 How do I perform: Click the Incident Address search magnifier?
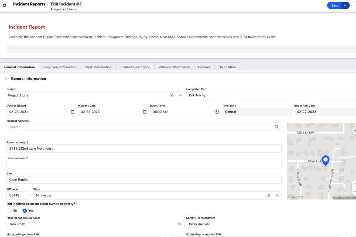click(x=276, y=127)
